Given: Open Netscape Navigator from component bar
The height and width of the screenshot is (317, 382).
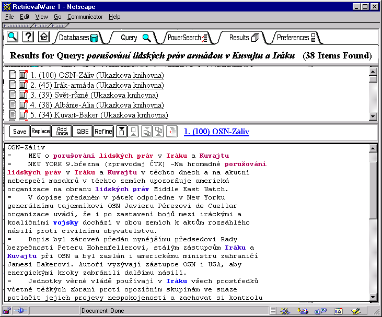Looking at the screenshot, I should (x=284, y=311).
